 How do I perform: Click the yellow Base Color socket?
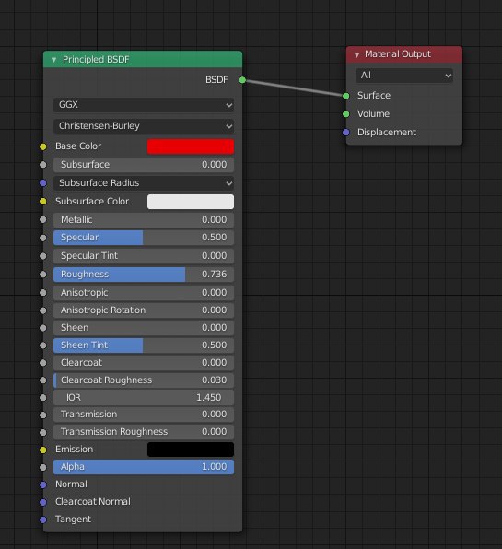click(43, 146)
